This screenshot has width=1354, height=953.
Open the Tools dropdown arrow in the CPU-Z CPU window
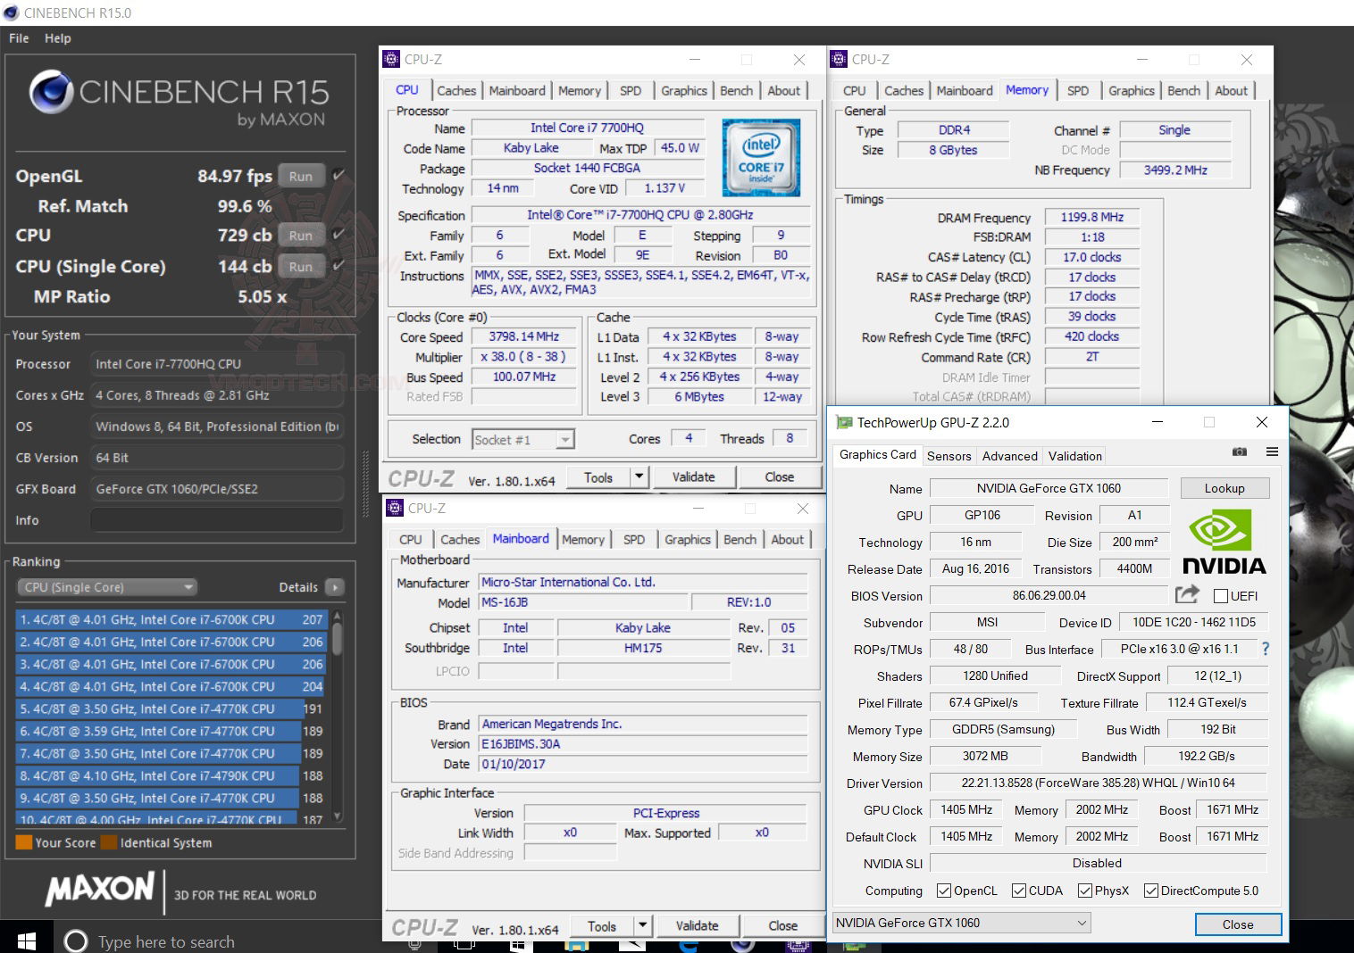point(639,477)
